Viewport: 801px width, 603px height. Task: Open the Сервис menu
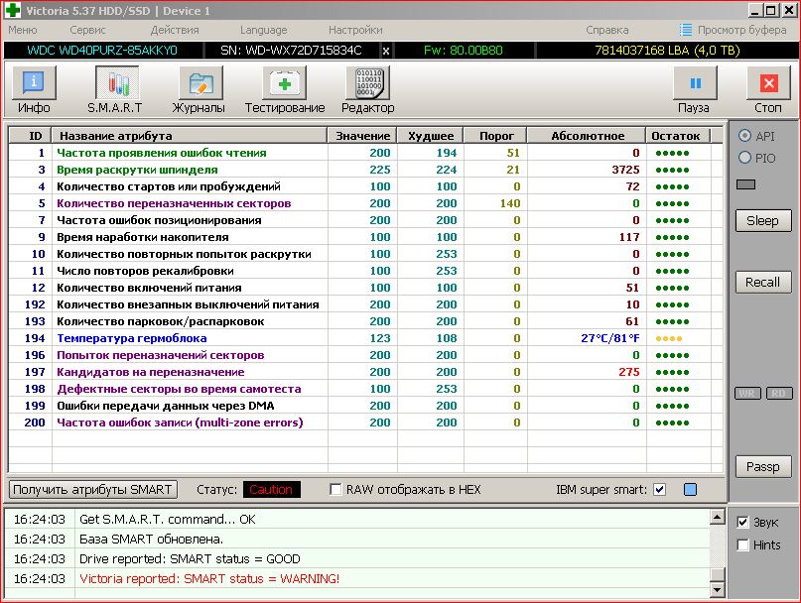click(87, 30)
